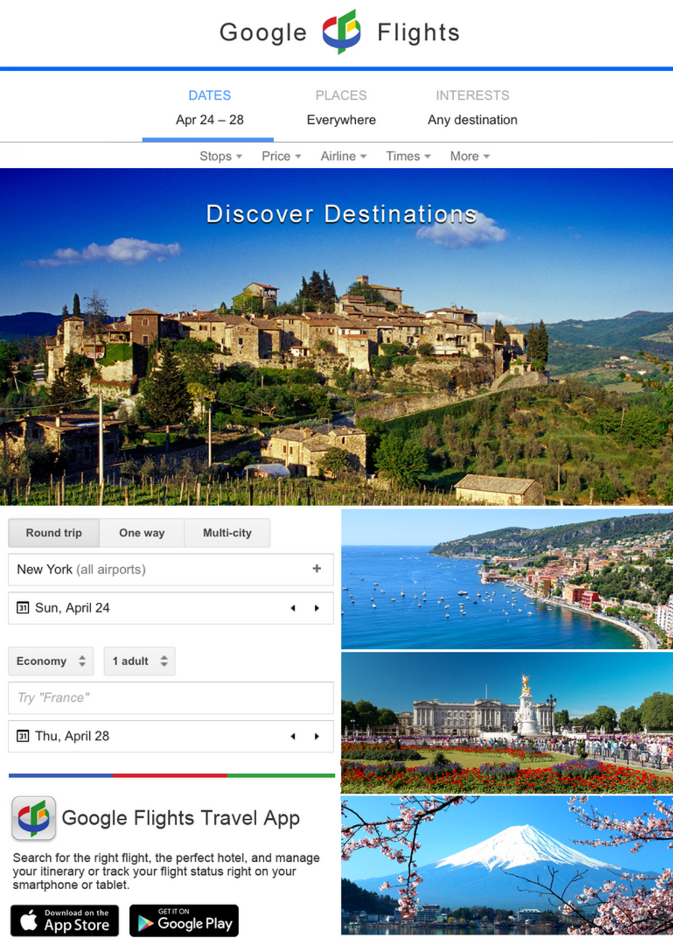Open the 1 adult passenger selector
The height and width of the screenshot is (945, 673).
(x=140, y=661)
